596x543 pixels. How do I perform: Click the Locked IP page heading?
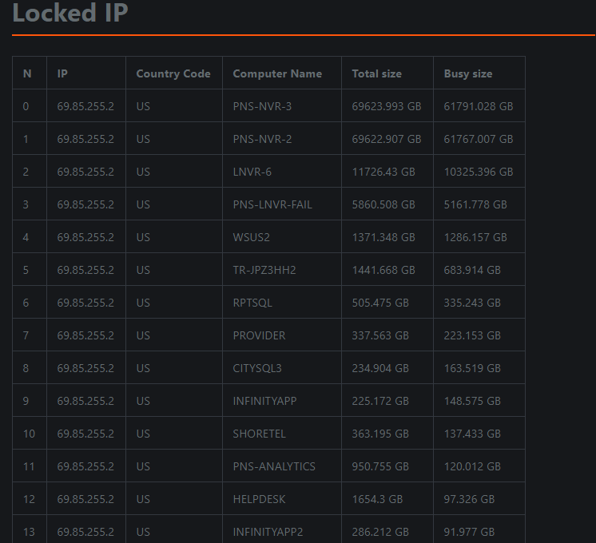click(x=70, y=13)
